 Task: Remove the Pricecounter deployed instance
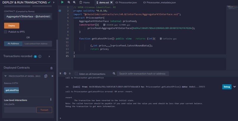pos(52,76)
